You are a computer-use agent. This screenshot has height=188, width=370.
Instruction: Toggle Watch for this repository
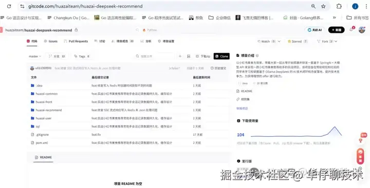(269, 41)
